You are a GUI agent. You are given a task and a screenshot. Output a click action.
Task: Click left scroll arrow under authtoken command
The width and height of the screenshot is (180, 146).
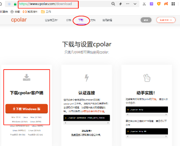(65, 123)
